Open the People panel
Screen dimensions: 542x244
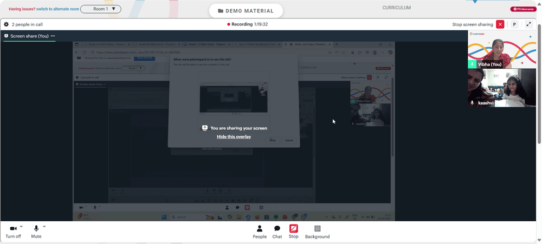[260, 232]
